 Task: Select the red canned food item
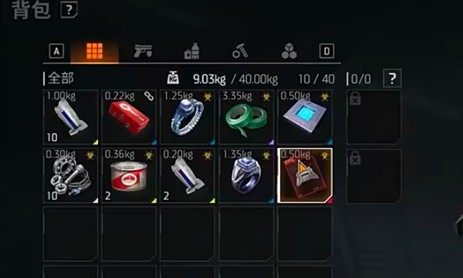click(x=129, y=176)
